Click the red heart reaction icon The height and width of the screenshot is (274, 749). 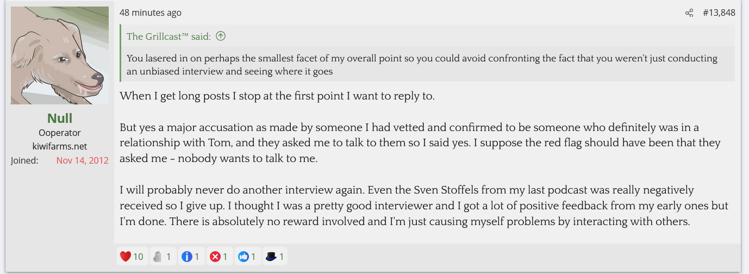click(126, 256)
